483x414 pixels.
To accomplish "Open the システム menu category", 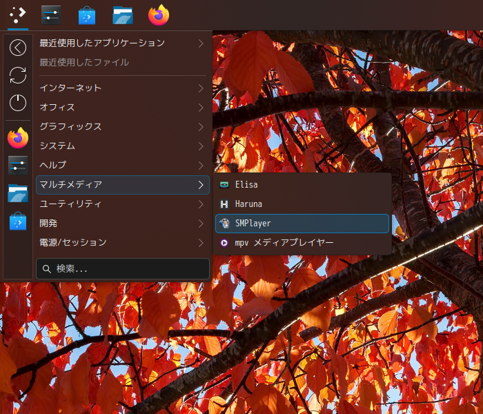I will click(123, 146).
